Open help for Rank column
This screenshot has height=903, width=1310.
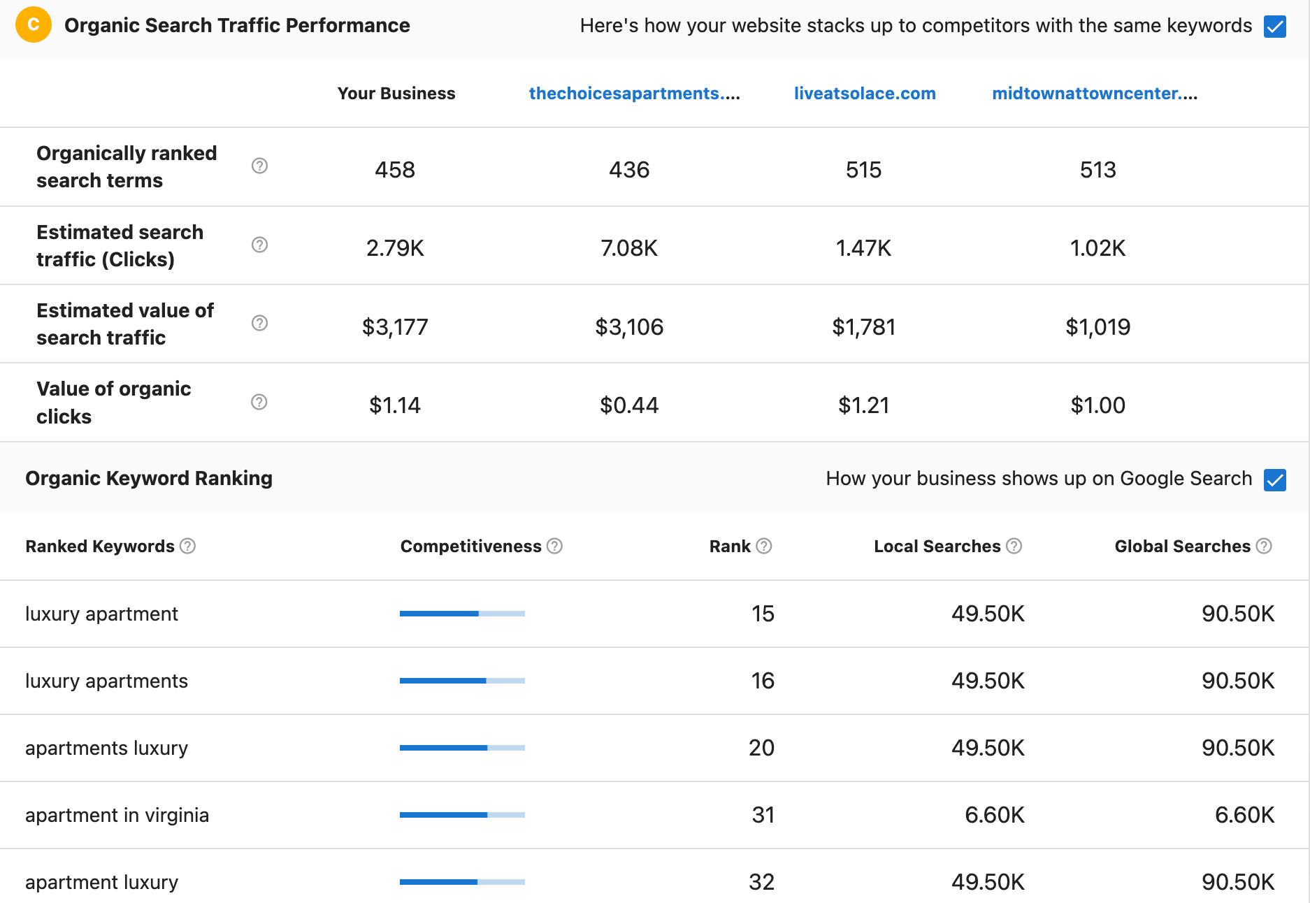tap(764, 547)
